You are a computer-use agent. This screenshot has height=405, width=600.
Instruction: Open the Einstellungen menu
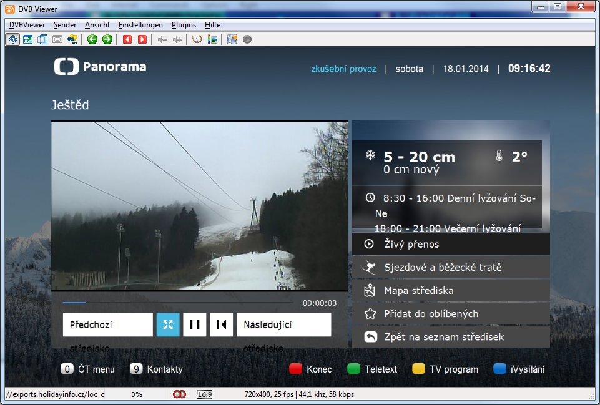(140, 25)
